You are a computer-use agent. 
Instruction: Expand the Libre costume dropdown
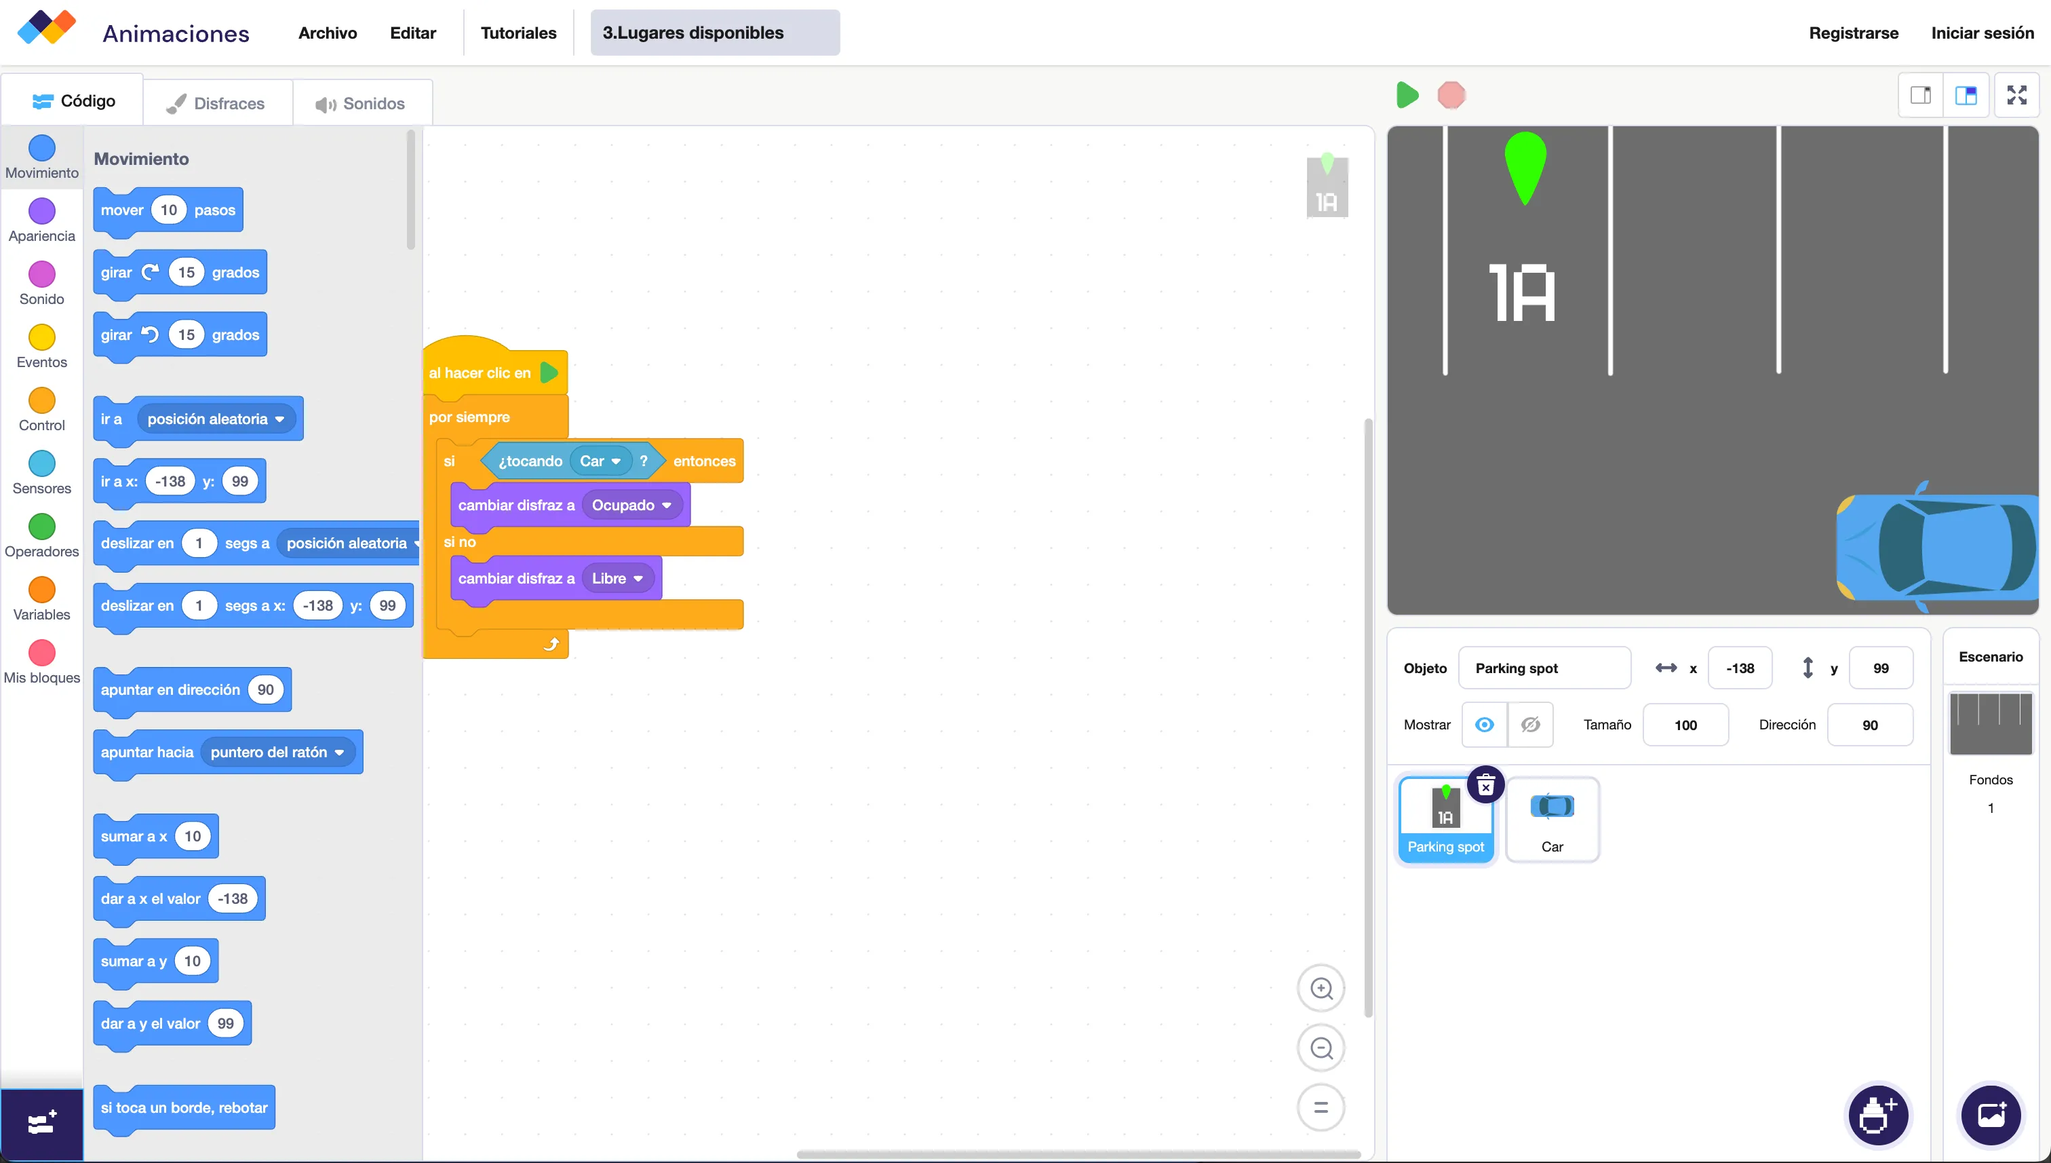tap(638, 579)
